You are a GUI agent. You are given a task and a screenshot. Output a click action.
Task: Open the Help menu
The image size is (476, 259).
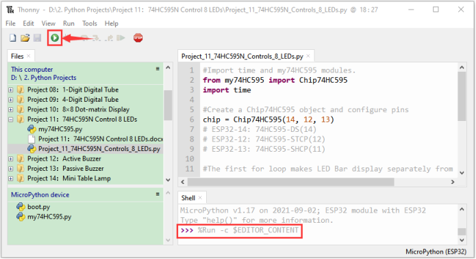pyautogui.click(x=112, y=23)
